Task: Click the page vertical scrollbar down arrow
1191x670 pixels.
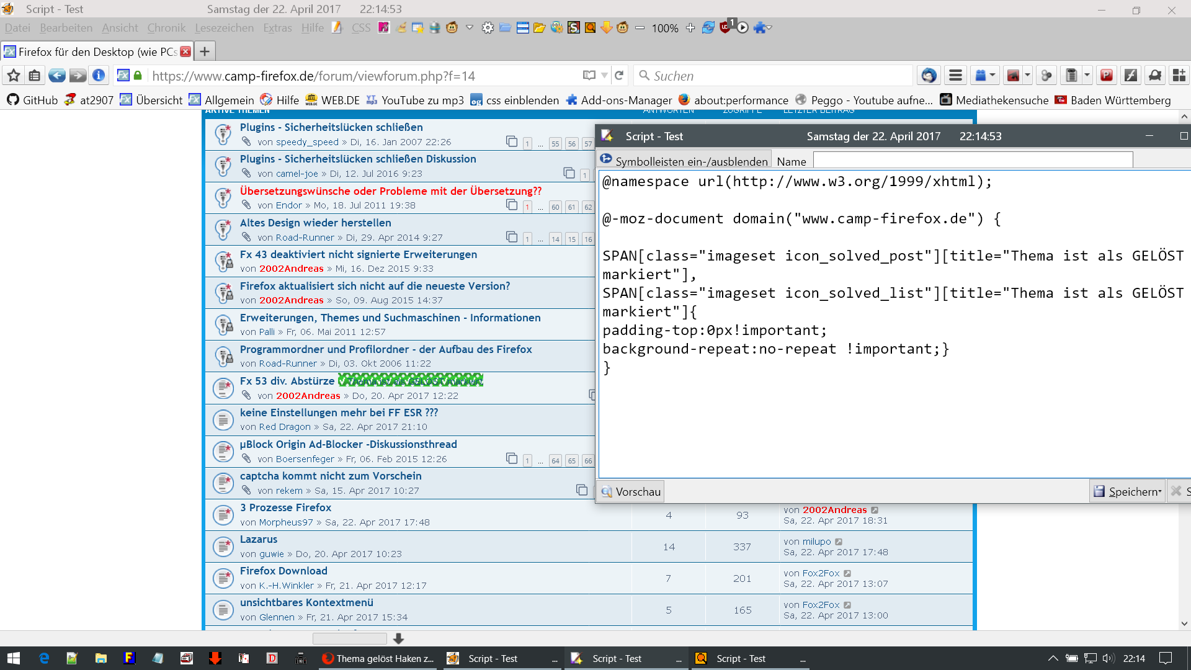Action: pos(1184,623)
